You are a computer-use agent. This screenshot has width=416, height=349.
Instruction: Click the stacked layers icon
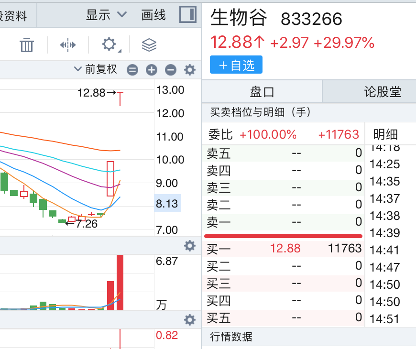click(x=149, y=45)
